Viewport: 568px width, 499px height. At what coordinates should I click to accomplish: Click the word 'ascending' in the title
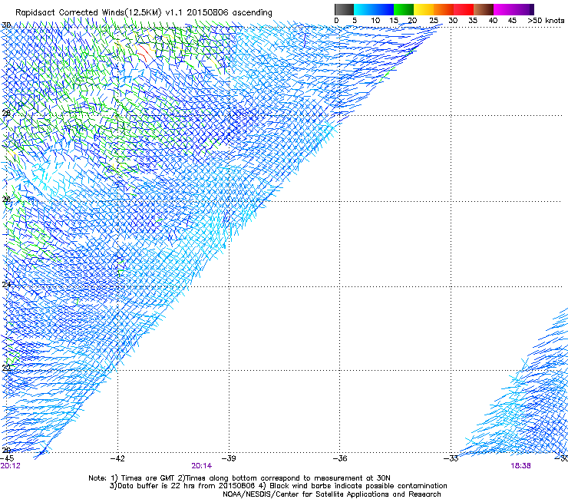(252, 13)
